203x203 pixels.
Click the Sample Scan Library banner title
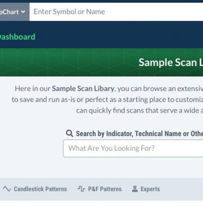click(171, 62)
